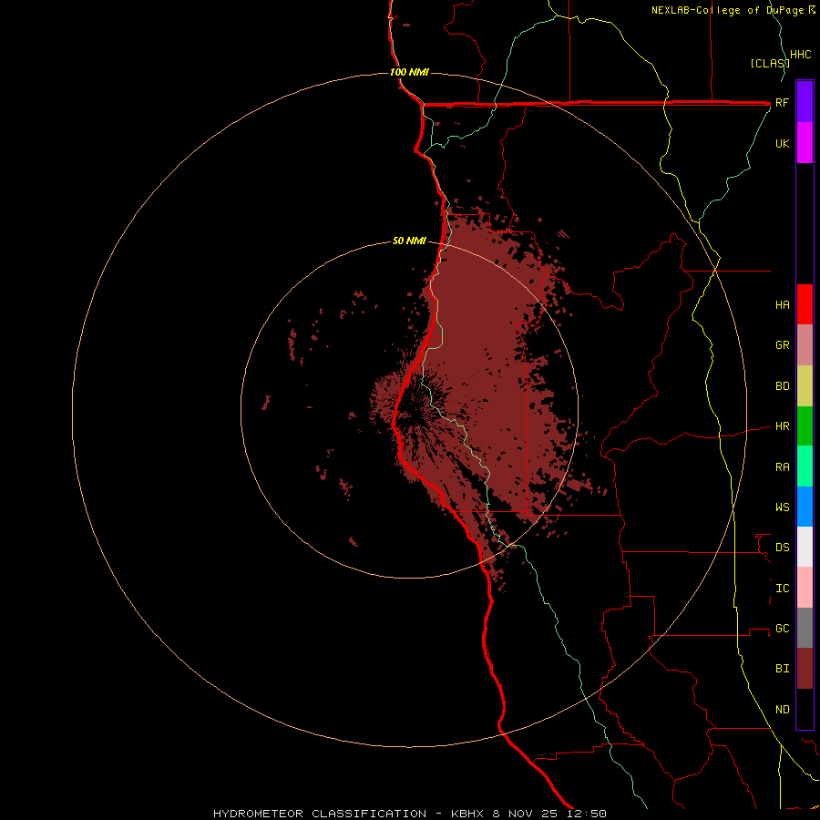Image resolution: width=820 pixels, height=820 pixels.
Task: Click the 'HR' legend label
Action: [782, 426]
